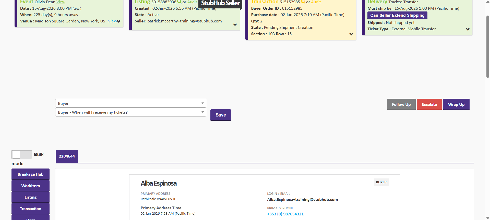490x220 pixels.
Task: Open the Buyer category dropdown
Action: point(130,103)
